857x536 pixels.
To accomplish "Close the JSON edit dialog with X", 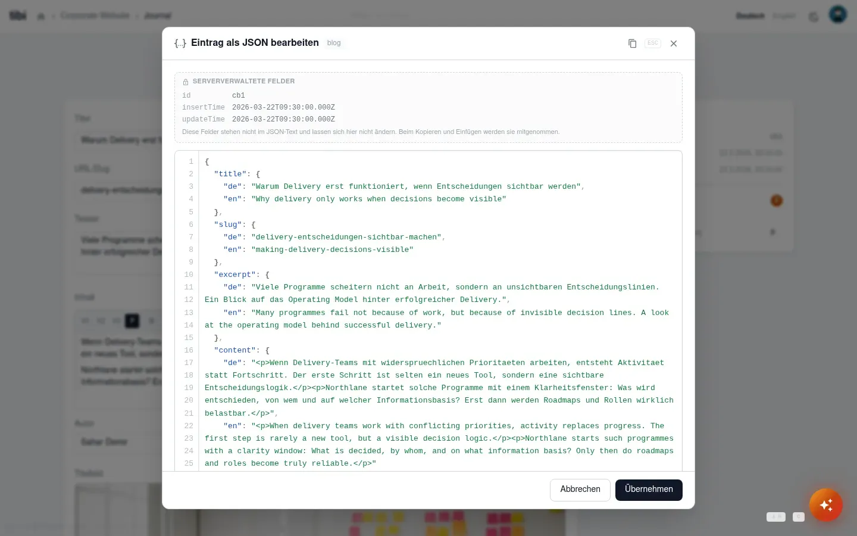I will 674,43.
